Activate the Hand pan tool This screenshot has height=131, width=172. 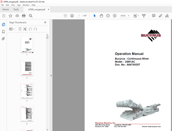point(101,16)
